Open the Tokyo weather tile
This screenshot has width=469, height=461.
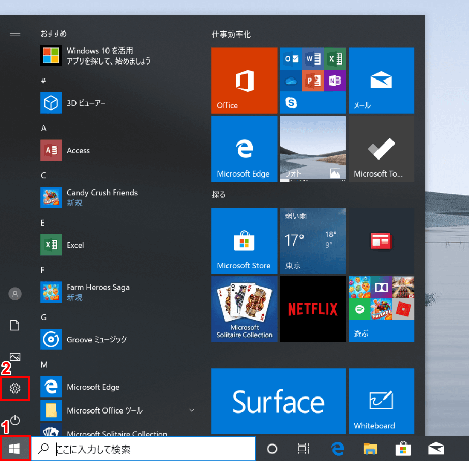(x=312, y=241)
